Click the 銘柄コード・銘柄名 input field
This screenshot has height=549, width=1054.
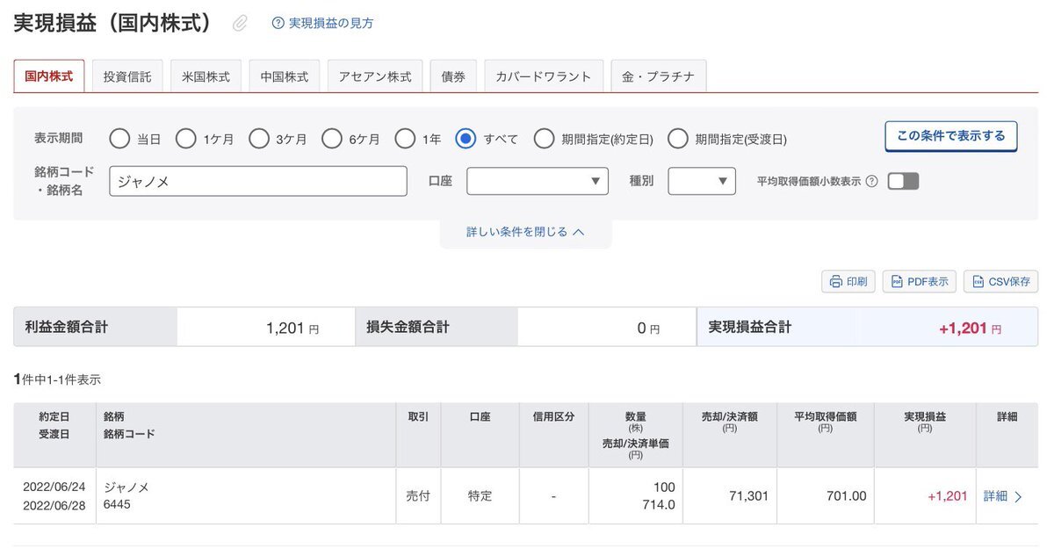click(258, 181)
